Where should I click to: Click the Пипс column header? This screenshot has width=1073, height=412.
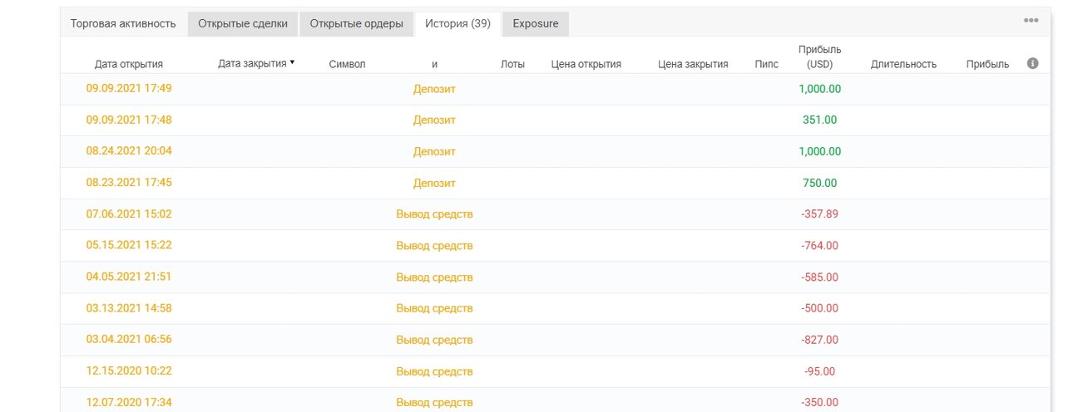(767, 64)
